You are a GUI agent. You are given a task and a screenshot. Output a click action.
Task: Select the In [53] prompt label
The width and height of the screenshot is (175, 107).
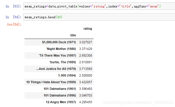tap(13, 6)
